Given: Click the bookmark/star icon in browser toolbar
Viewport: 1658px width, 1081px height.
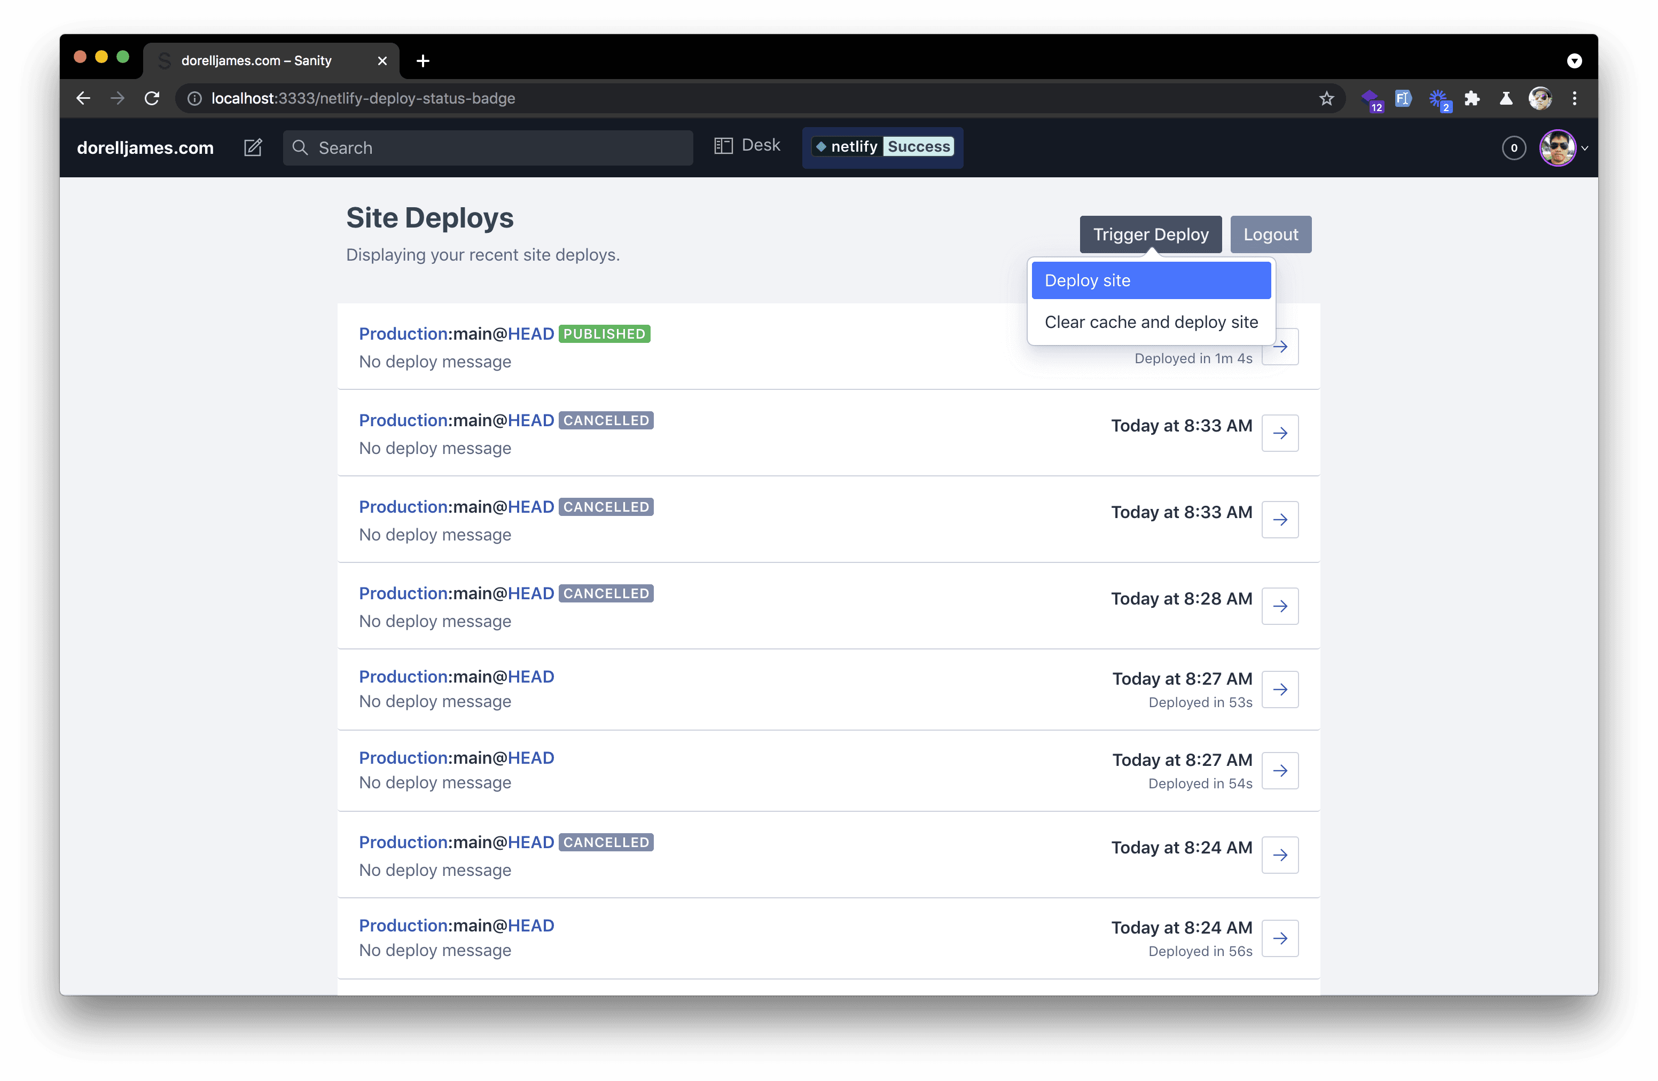Looking at the screenshot, I should [x=1326, y=98].
